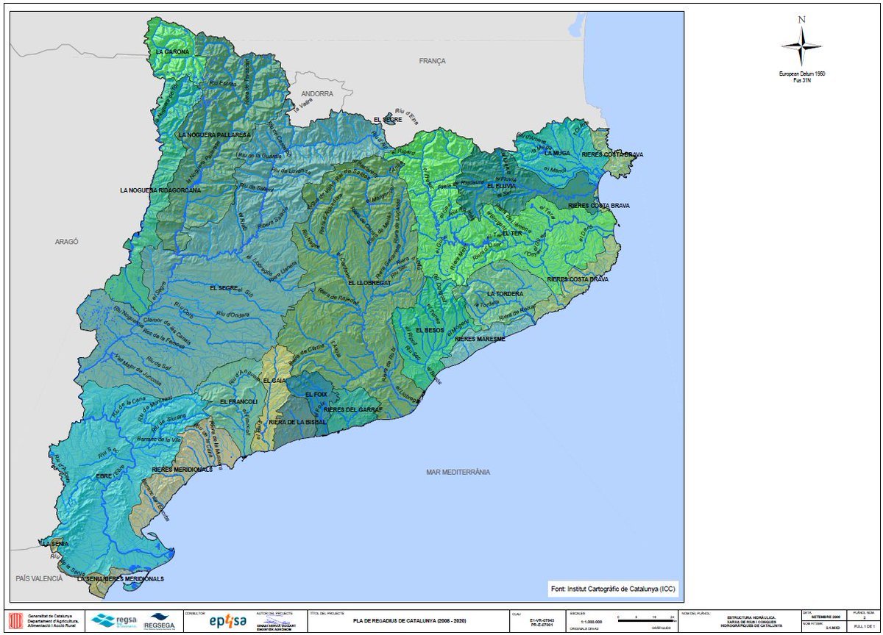Click the EL FLUVIA basin label
Image resolution: width=883 pixels, height=635 pixels.
point(501,187)
